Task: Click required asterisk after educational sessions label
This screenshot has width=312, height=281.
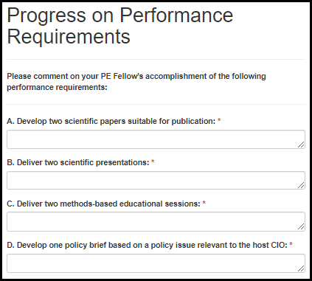Action: [204, 203]
